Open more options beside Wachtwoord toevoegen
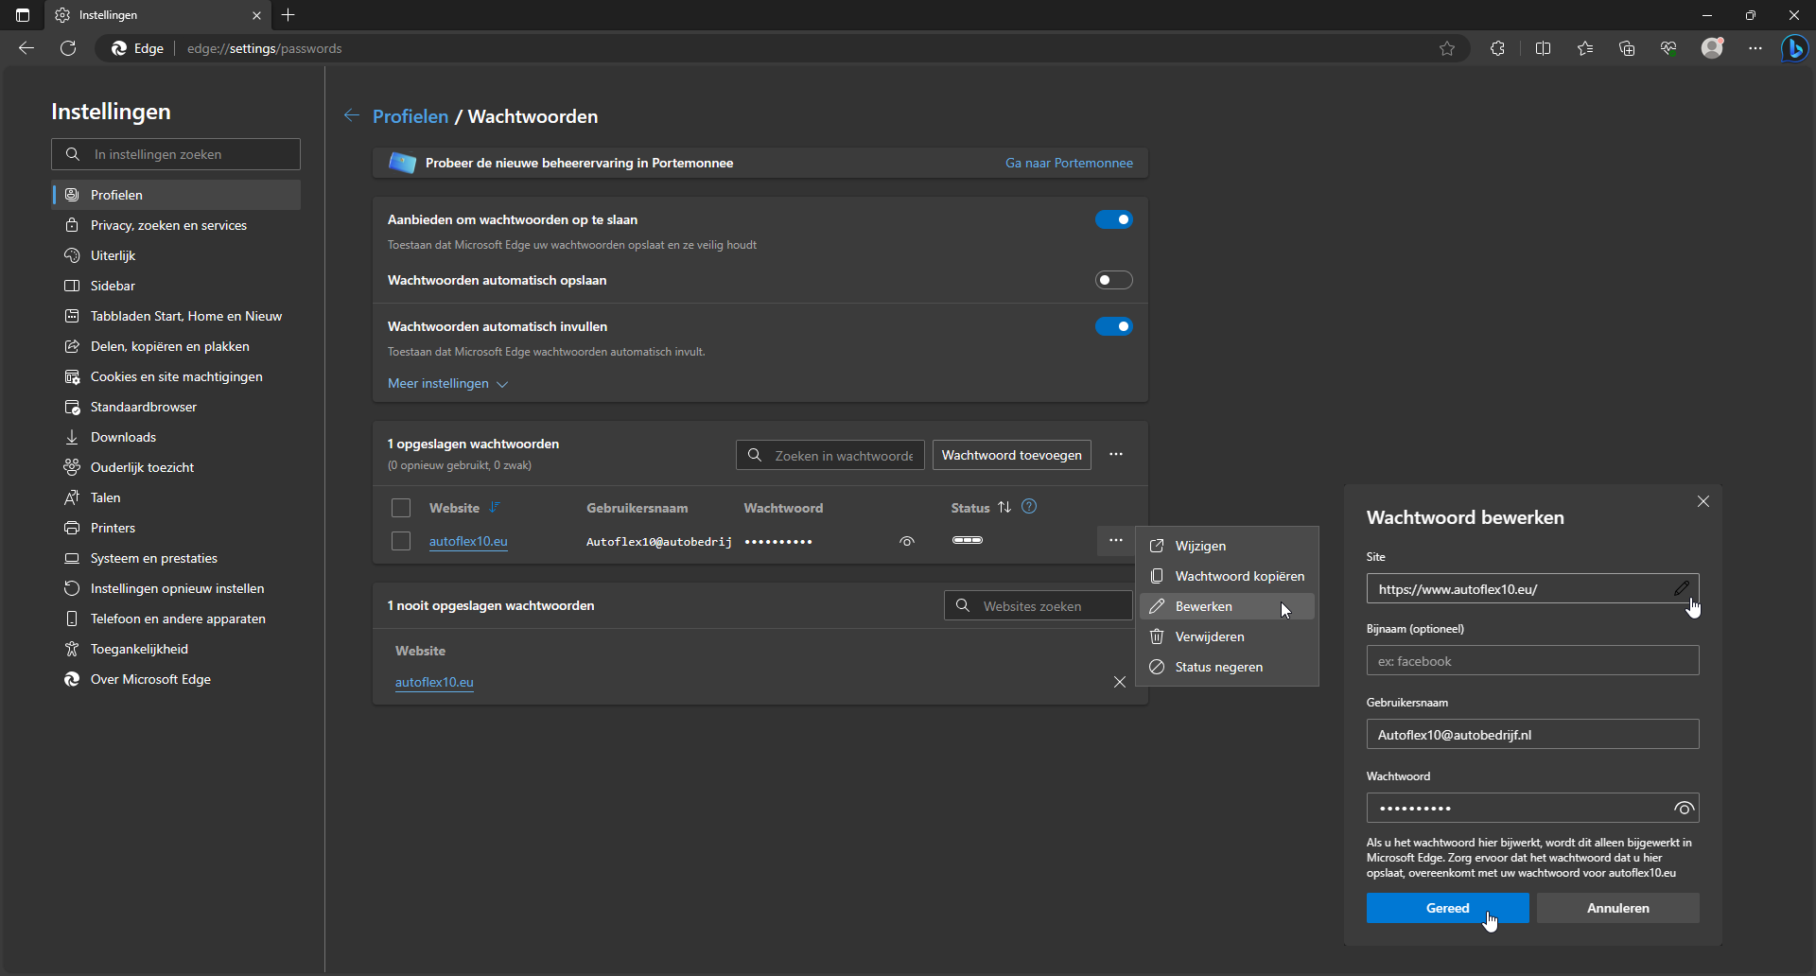 [x=1116, y=455]
